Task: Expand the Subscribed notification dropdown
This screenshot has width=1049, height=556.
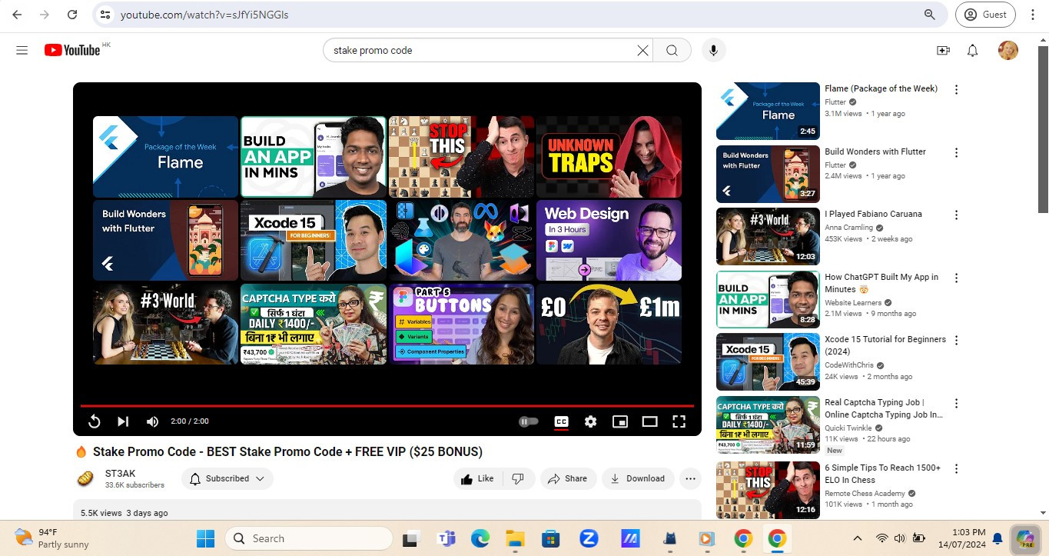Action: (227, 478)
